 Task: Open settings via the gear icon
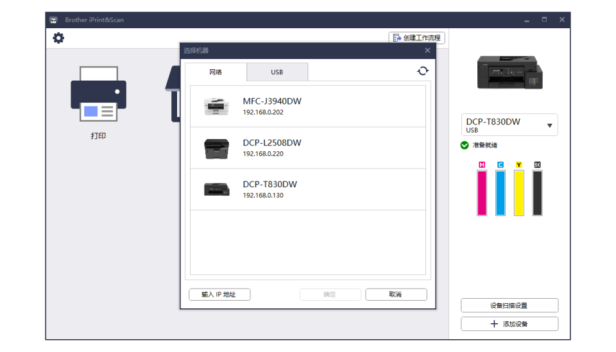[x=58, y=38]
